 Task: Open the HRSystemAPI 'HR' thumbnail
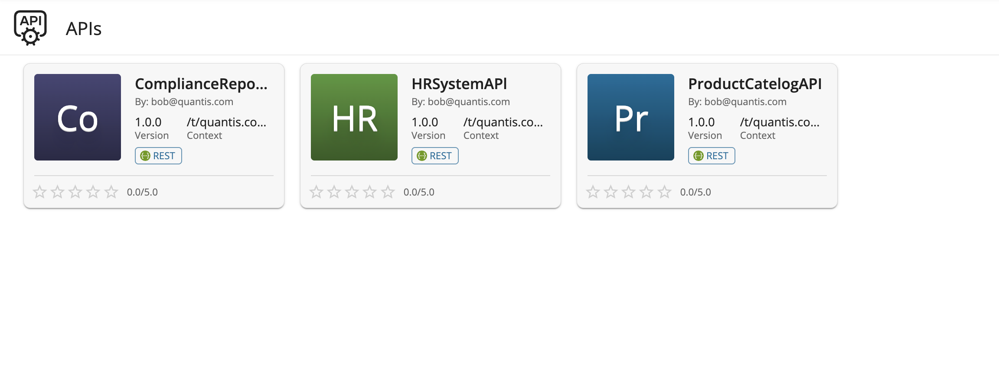354,117
